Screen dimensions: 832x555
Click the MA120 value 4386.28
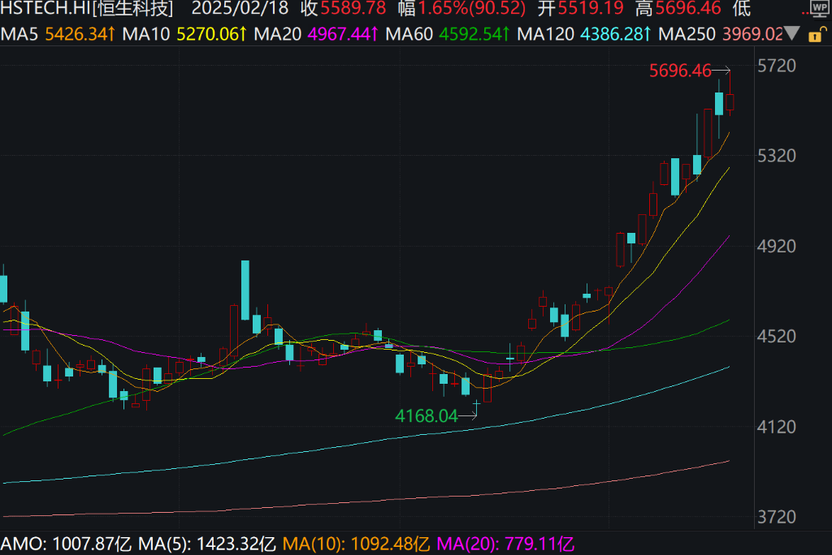pos(615,34)
